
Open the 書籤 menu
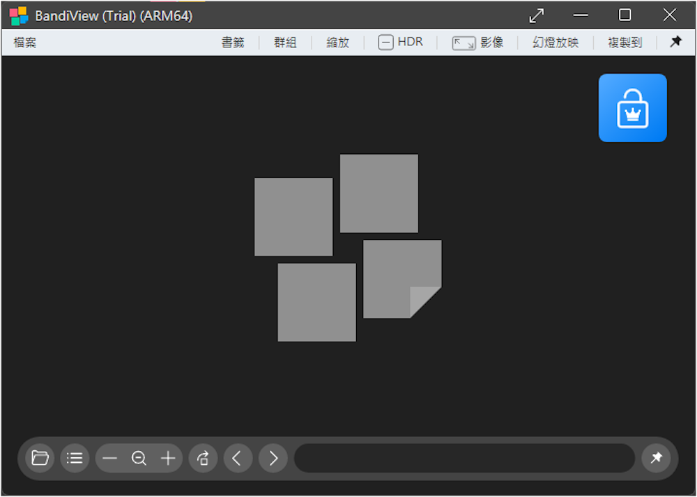[x=233, y=43]
